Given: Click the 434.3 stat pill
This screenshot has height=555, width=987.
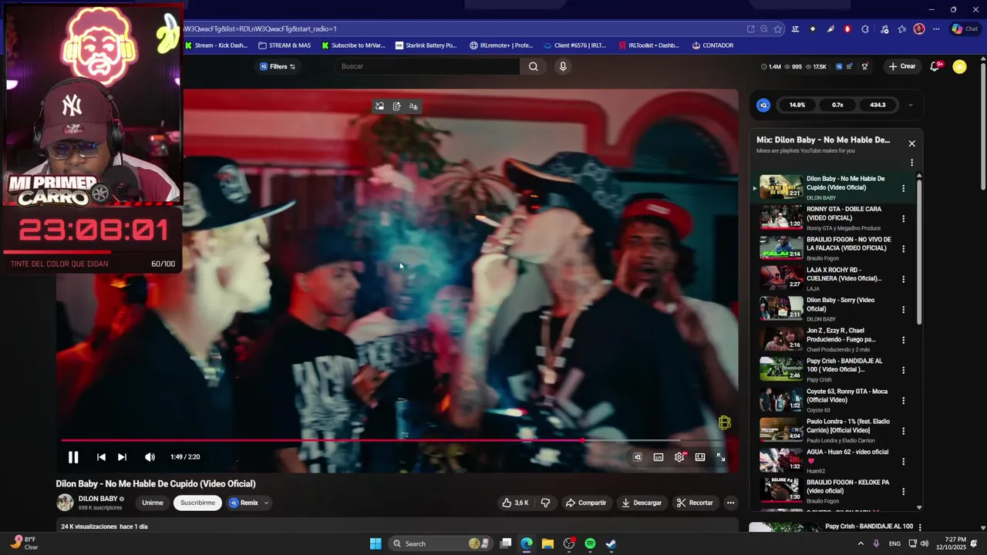Looking at the screenshot, I should point(878,105).
